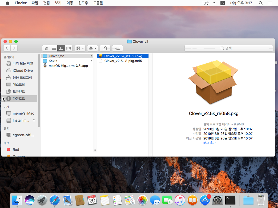Image resolution: width=278 pixels, height=208 pixels.
Task: Select 다운로드 in sidebar
Action: click(20, 99)
